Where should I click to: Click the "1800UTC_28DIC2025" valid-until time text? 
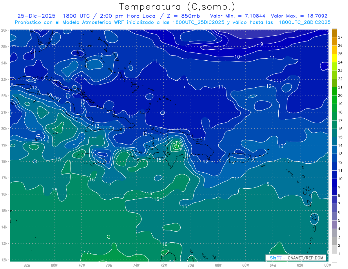click(304, 22)
